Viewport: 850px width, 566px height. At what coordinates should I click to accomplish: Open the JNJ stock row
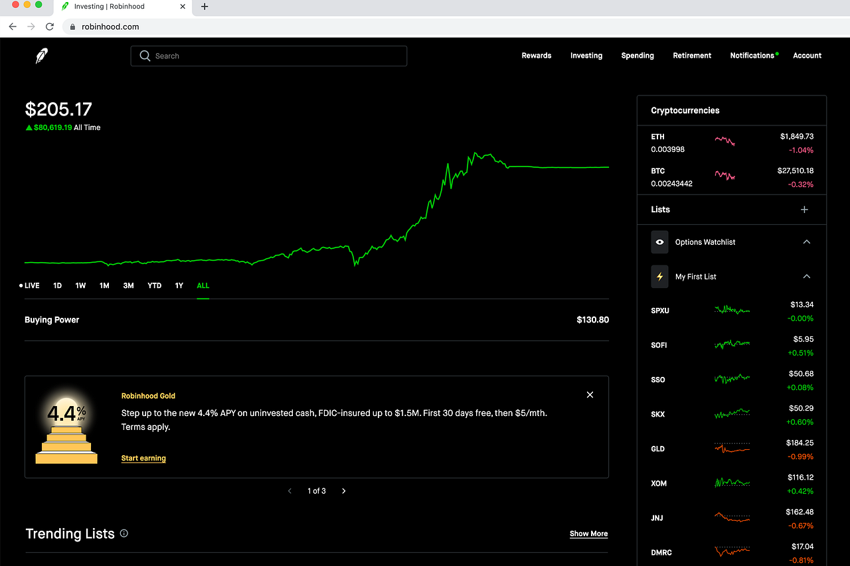point(732,518)
